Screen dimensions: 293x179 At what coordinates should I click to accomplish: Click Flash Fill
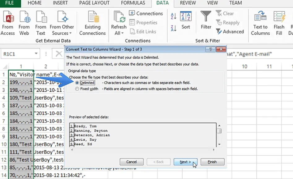tap(279, 23)
